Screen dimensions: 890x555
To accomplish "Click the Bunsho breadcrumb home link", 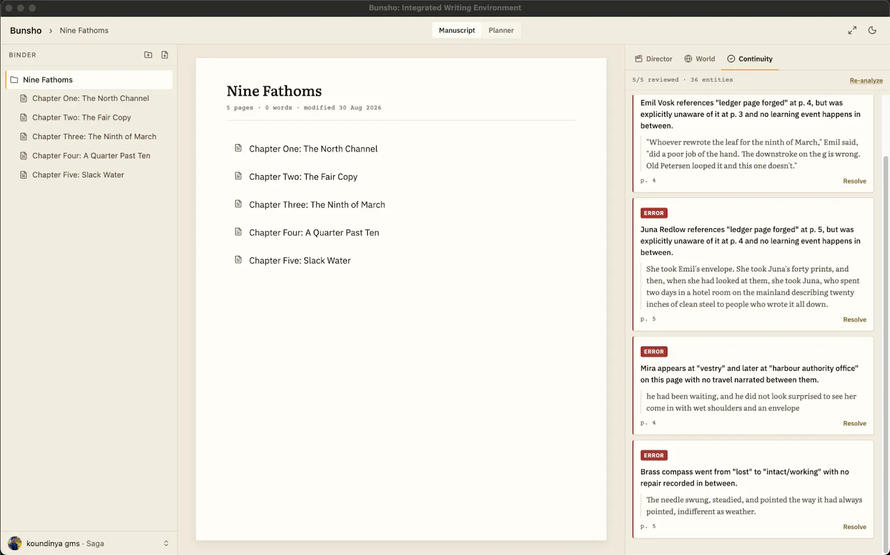I will [26, 31].
